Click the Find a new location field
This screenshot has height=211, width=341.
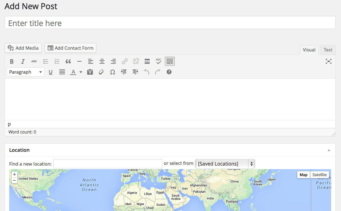click(x=108, y=164)
